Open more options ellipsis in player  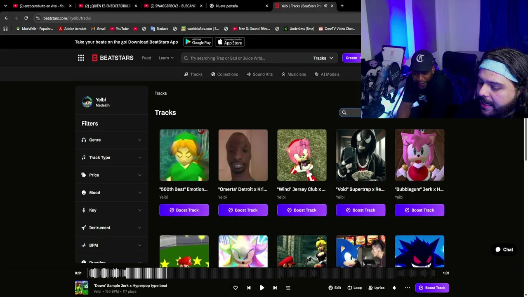[x=408, y=288]
